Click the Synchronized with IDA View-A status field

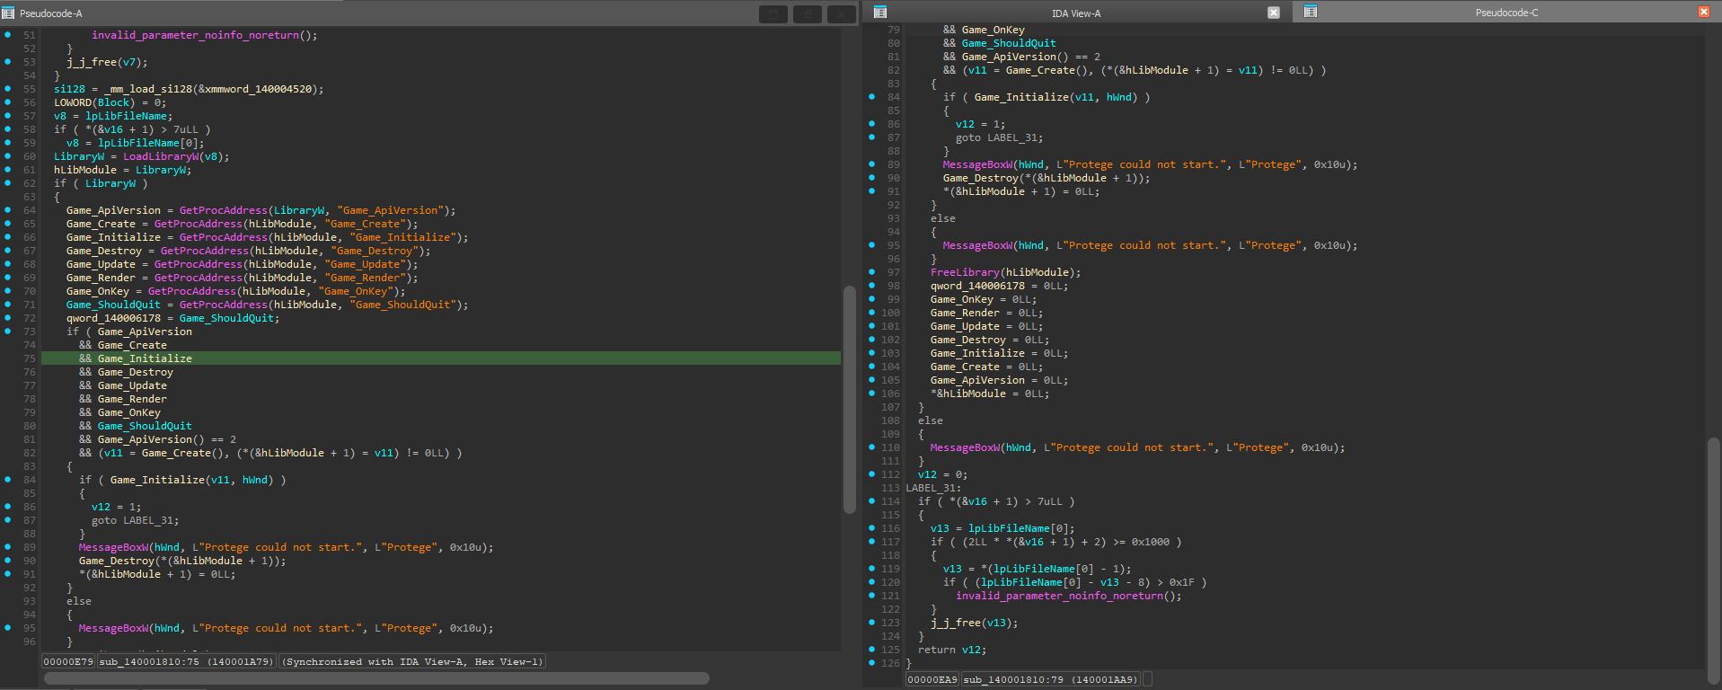coord(413,661)
